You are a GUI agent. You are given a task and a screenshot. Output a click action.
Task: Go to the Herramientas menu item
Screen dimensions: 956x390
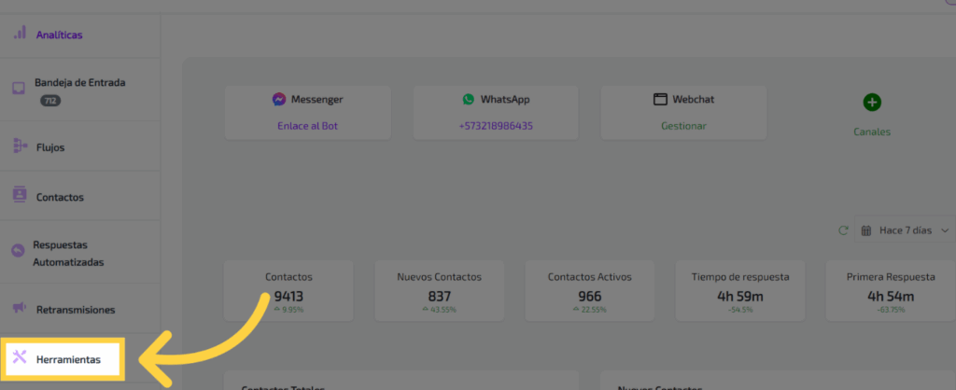pyautogui.click(x=68, y=359)
